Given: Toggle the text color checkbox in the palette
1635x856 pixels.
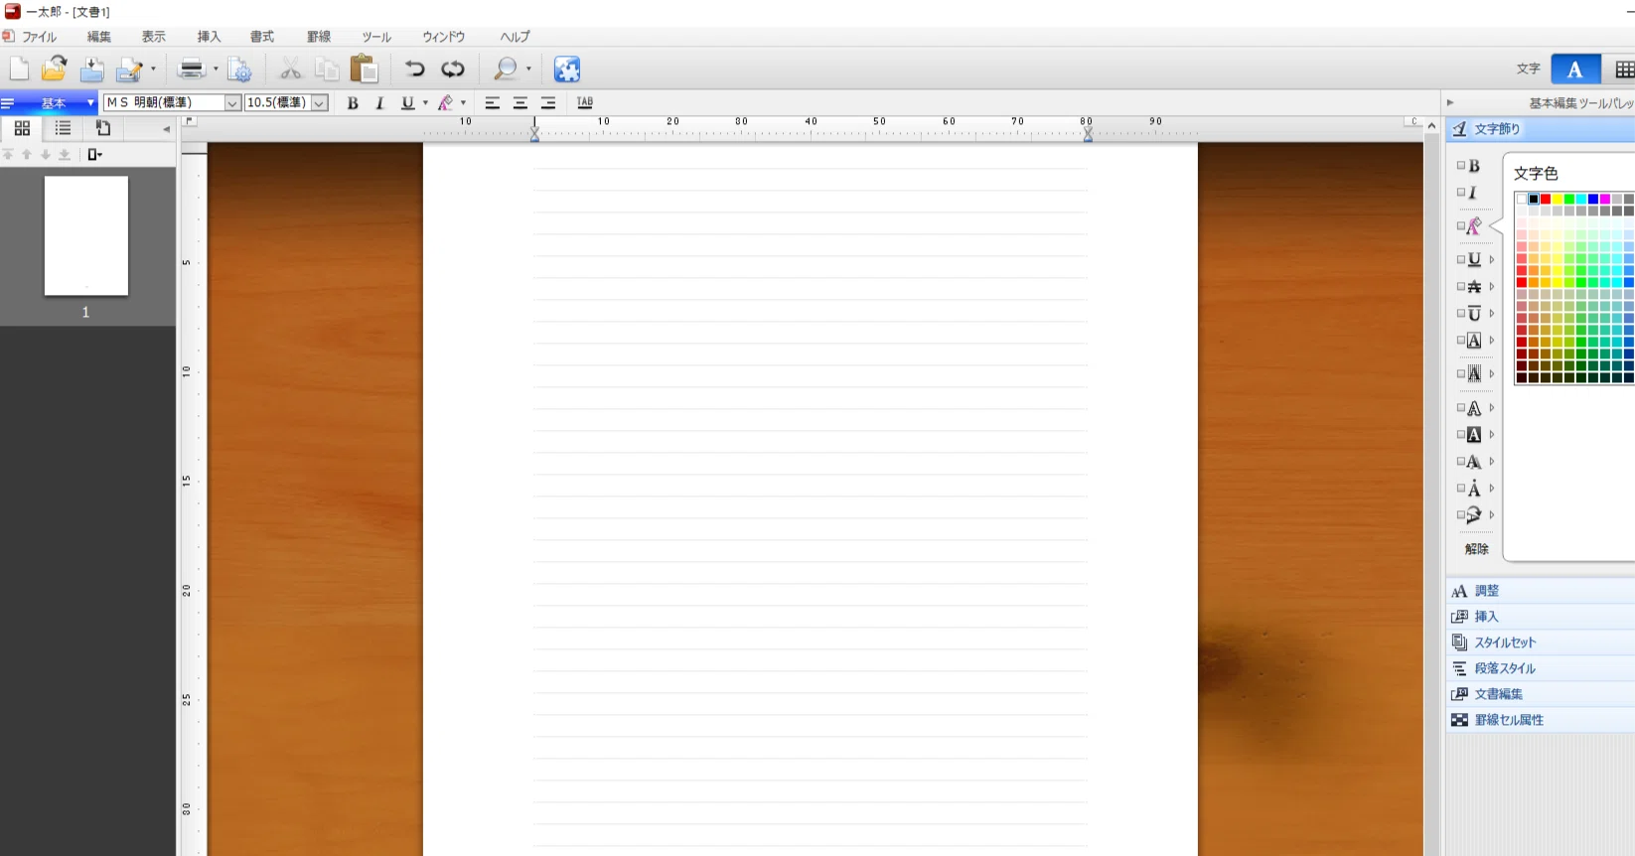Looking at the screenshot, I should tap(1461, 225).
